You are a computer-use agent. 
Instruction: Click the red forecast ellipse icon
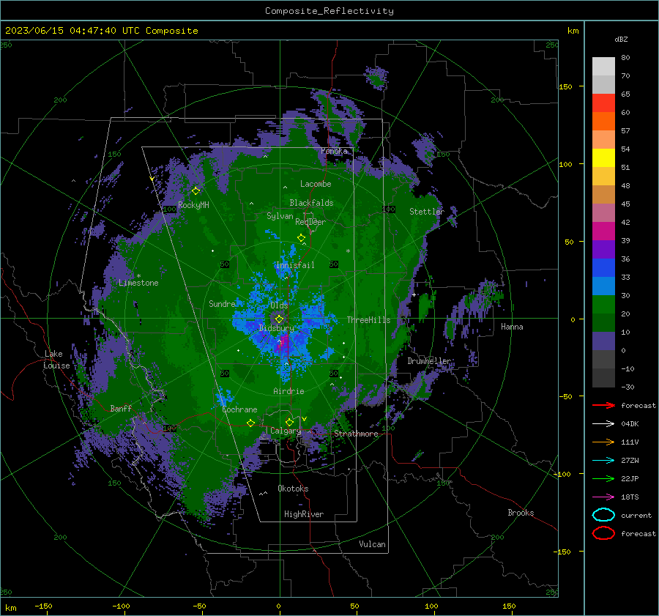click(x=603, y=533)
